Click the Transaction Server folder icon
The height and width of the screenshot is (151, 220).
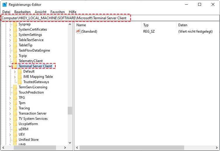pos(15,113)
